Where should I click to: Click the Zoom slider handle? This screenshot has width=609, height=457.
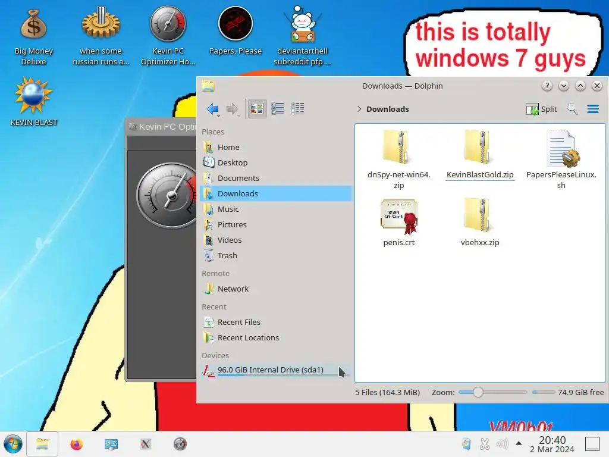click(x=478, y=392)
